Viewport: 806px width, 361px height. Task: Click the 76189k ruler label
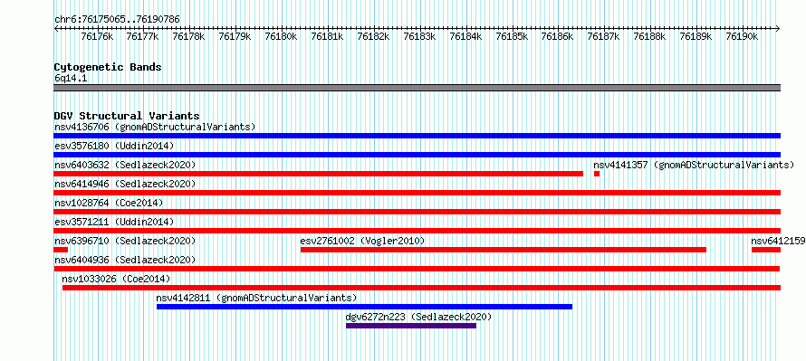(696, 36)
